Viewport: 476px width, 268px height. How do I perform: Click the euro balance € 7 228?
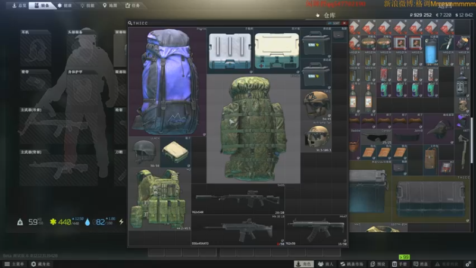(443, 15)
